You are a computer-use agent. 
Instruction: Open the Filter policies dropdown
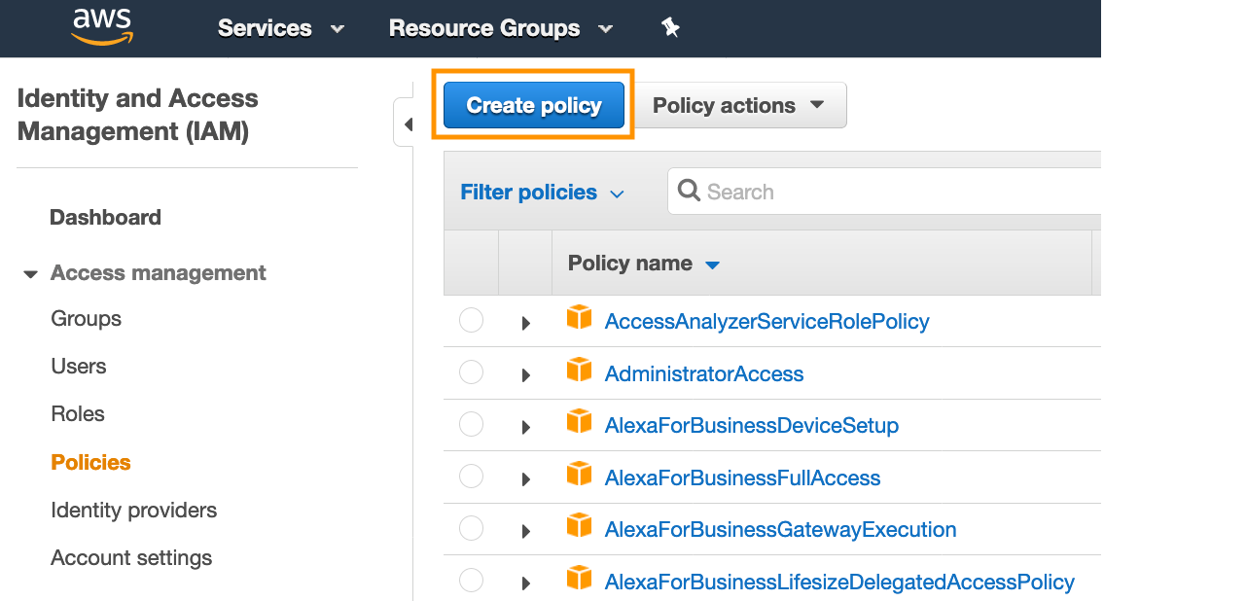tap(542, 192)
